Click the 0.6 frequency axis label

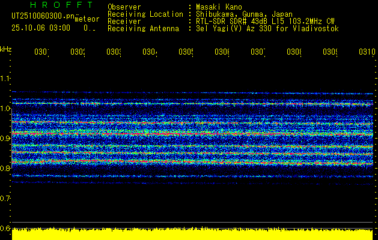point(5,228)
